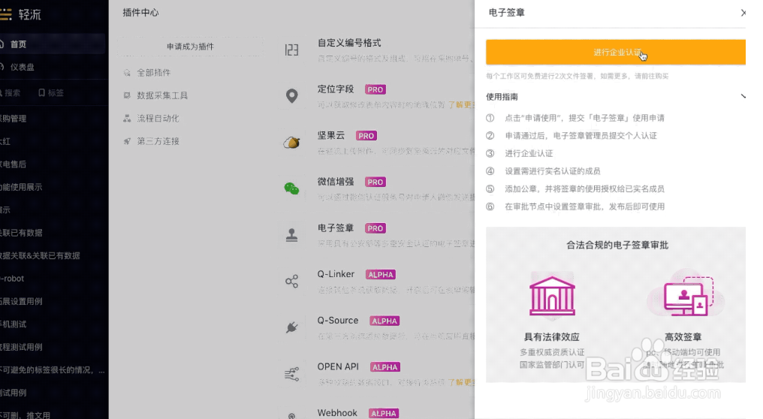Click the Q-Source plugin title
763x419 pixels.
(338, 320)
